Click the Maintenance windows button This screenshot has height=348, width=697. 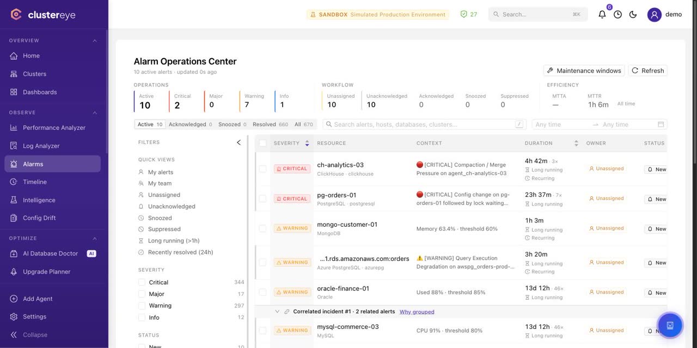click(584, 71)
